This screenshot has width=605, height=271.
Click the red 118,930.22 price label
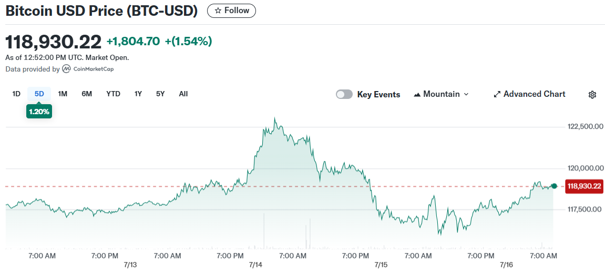tap(584, 186)
